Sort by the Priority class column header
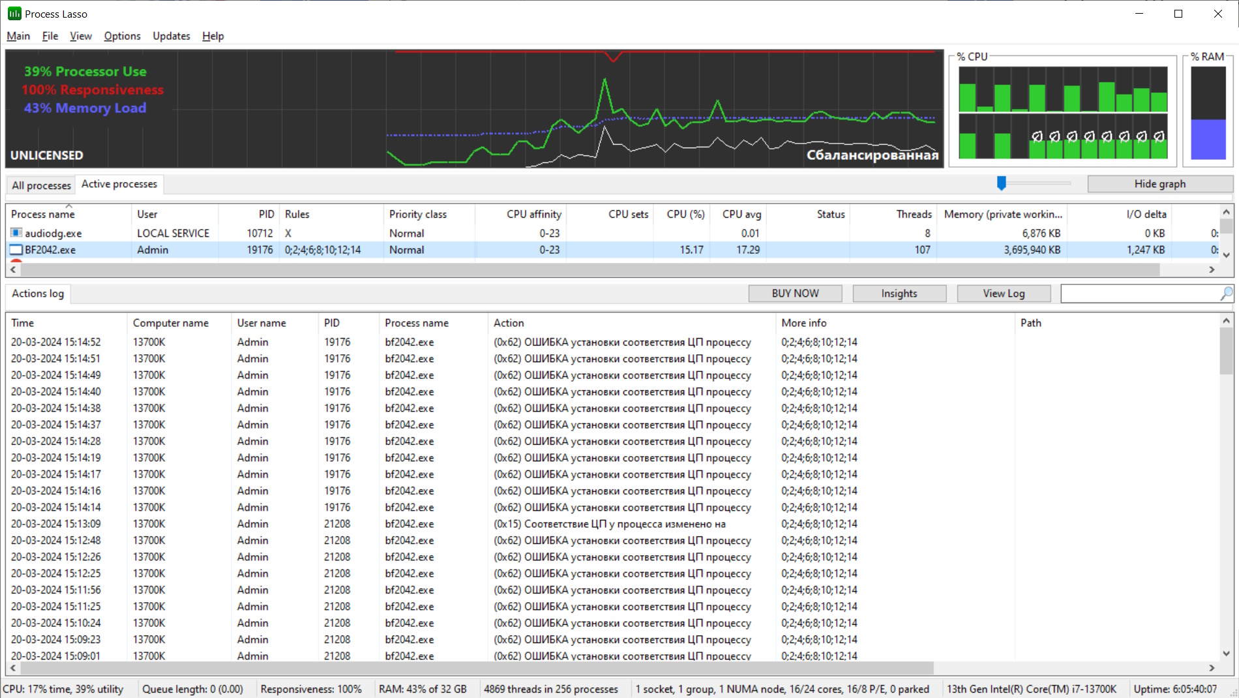 429,214
